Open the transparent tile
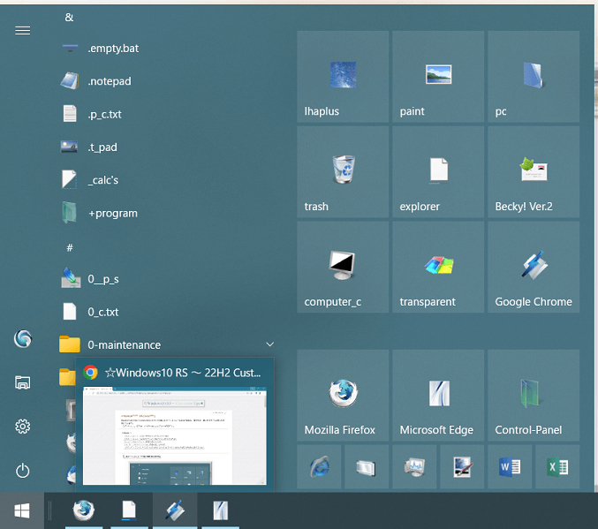This screenshot has width=598, height=529. coord(438,268)
